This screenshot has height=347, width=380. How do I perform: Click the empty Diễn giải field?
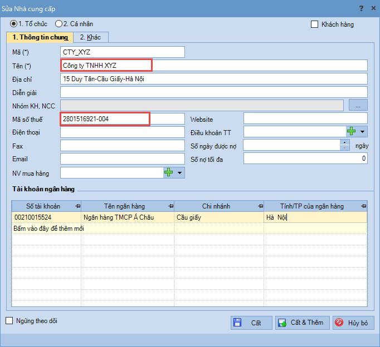pyautogui.click(x=214, y=92)
